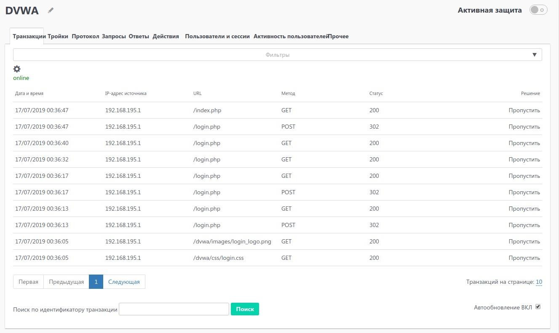The image size is (559, 333).
Task: Click the online status label
Action: [x=21, y=78]
